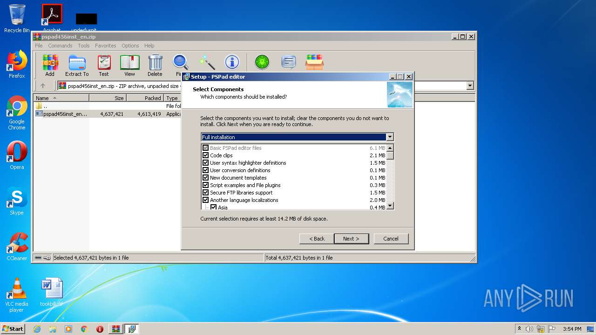Uncheck New document templates
The width and height of the screenshot is (596, 335).
(x=205, y=178)
